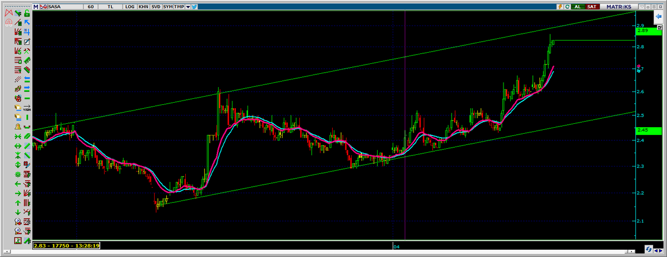Select the blue left double-bar arrow tool
Viewport: 667px width, 257px height.
(x=27, y=79)
